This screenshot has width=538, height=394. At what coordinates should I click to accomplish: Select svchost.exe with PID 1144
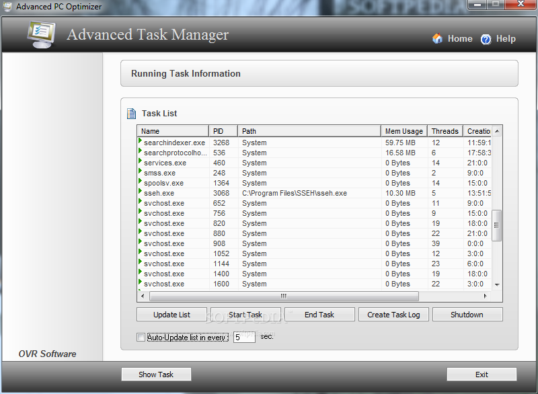(x=314, y=264)
